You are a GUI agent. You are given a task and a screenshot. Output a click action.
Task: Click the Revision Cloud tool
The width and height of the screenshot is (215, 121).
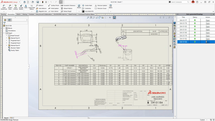point(101,8)
